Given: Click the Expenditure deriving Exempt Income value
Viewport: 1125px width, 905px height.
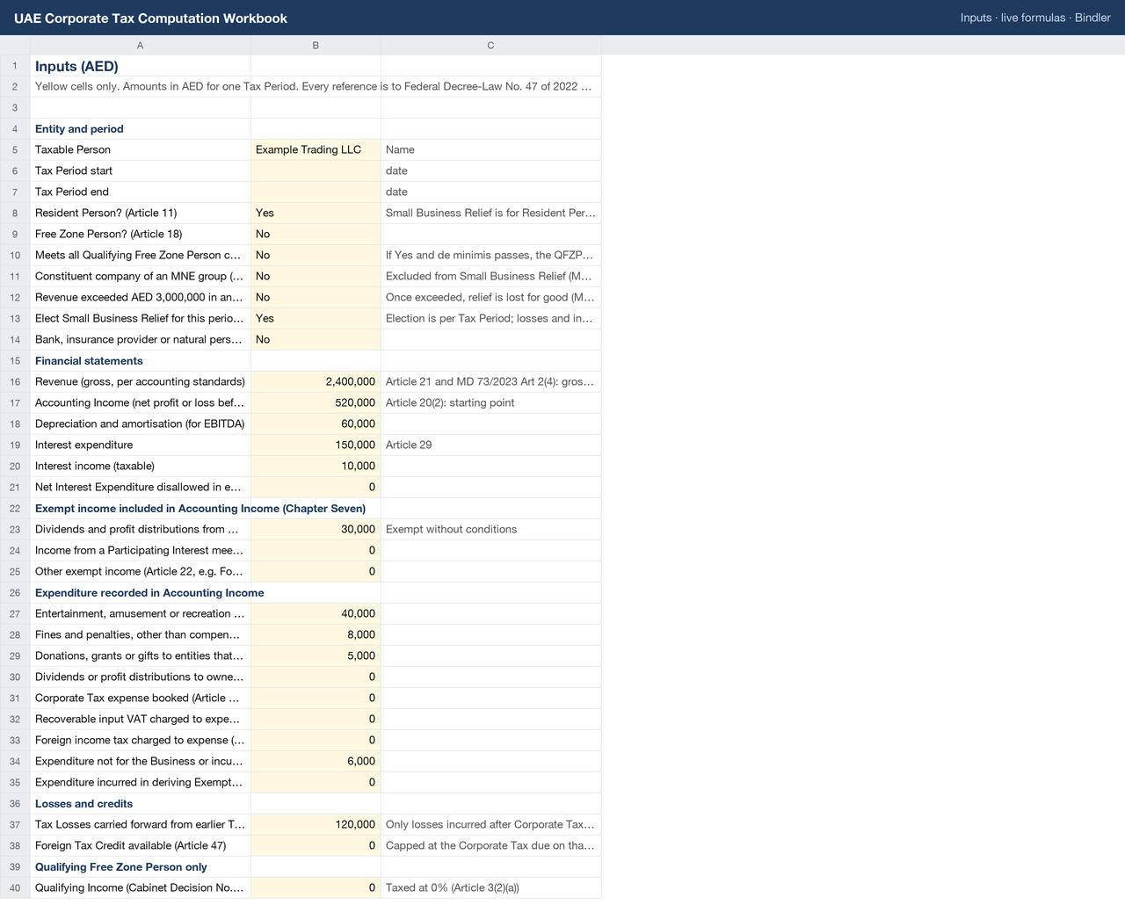Looking at the screenshot, I should point(316,782).
